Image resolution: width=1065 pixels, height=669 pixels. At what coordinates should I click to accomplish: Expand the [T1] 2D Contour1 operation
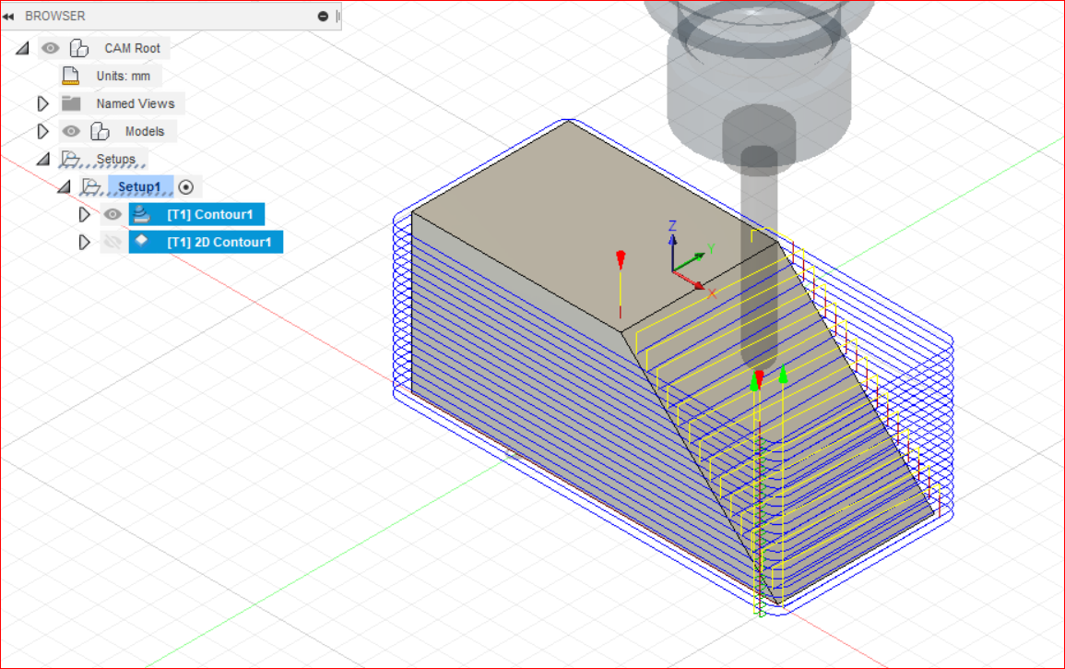(x=84, y=242)
